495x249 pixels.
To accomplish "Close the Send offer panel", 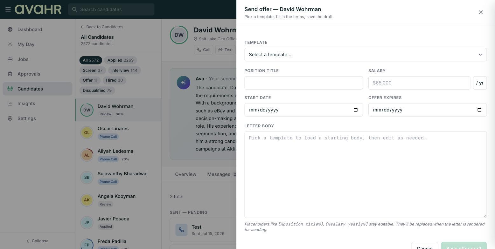I will point(481,12).
